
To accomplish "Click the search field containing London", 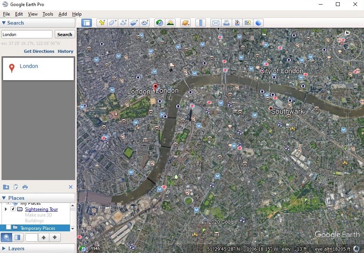I will pos(27,34).
